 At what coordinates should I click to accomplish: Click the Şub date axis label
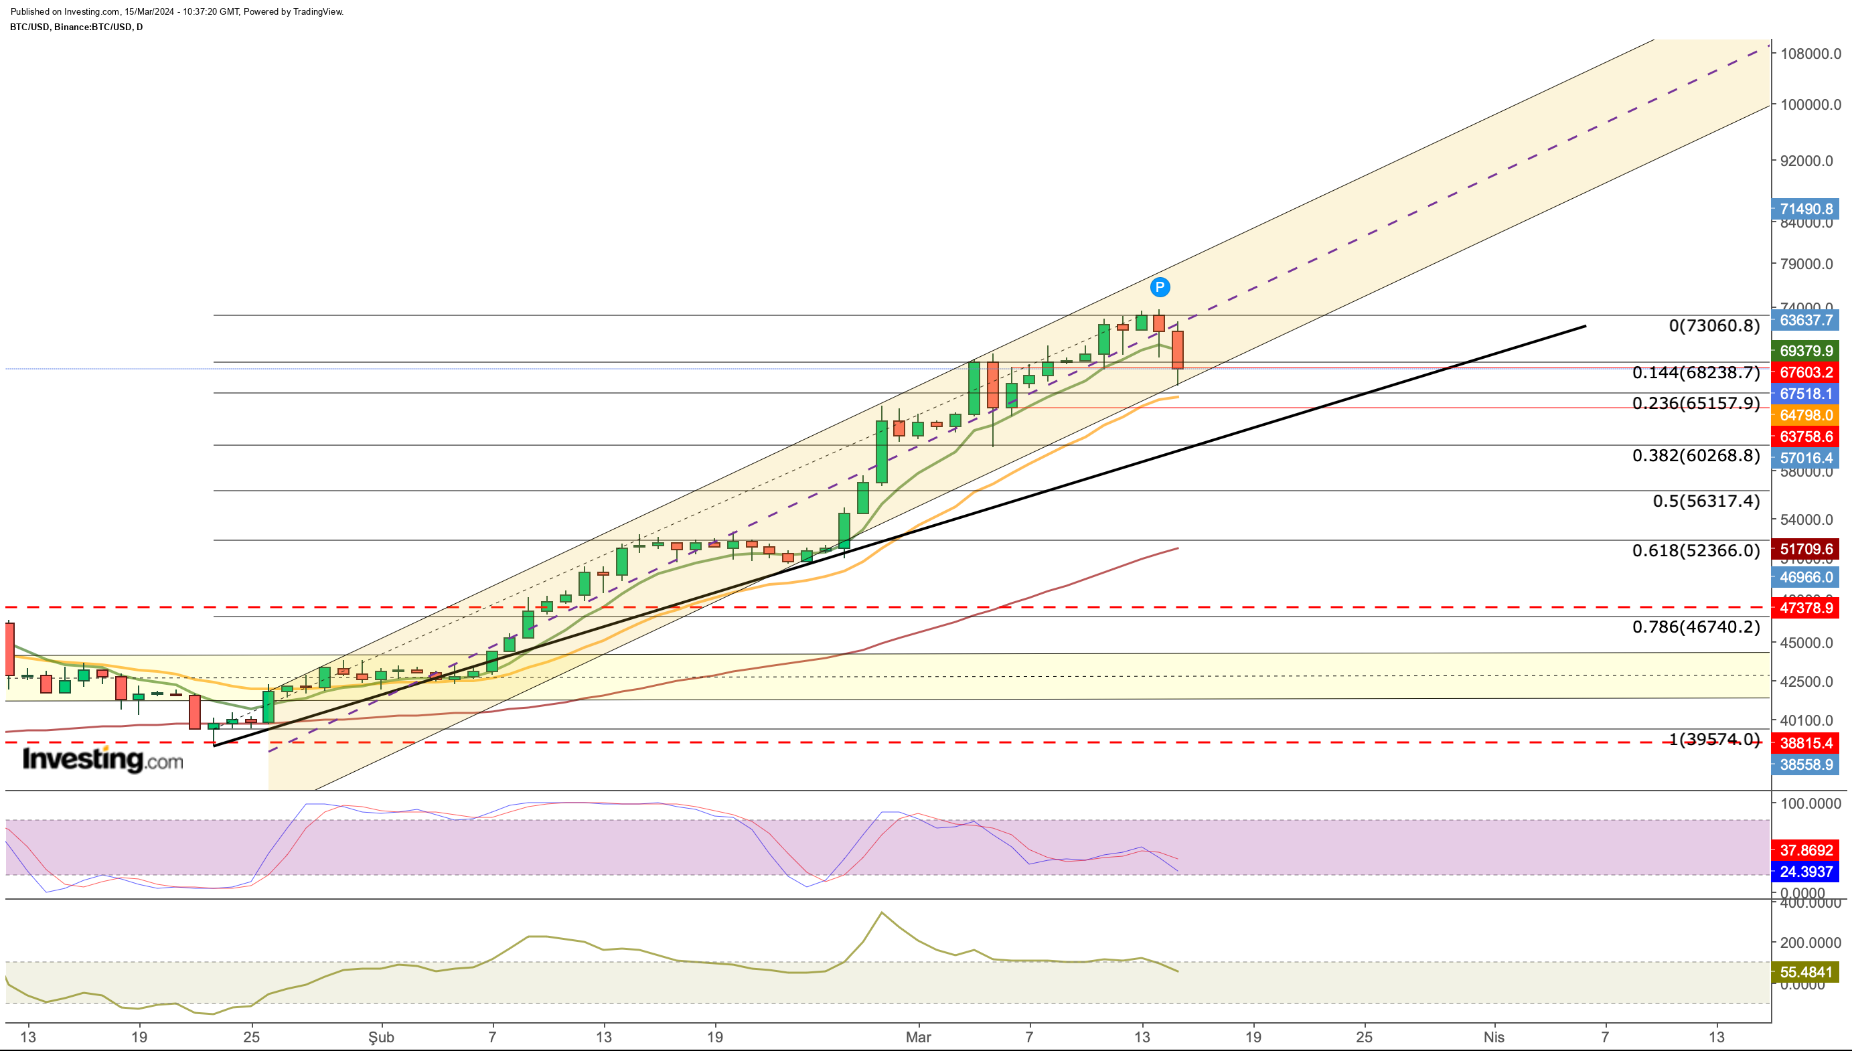point(381,1038)
